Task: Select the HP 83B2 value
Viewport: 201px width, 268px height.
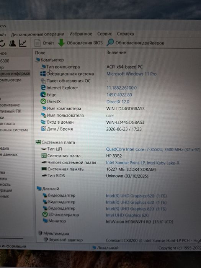Action: pyautogui.click(x=114, y=156)
